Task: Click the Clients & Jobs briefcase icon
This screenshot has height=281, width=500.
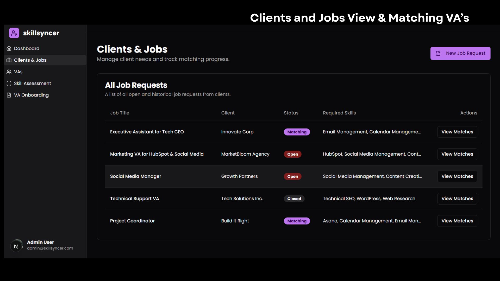Action: pyautogui.click(x=9, y=60)
